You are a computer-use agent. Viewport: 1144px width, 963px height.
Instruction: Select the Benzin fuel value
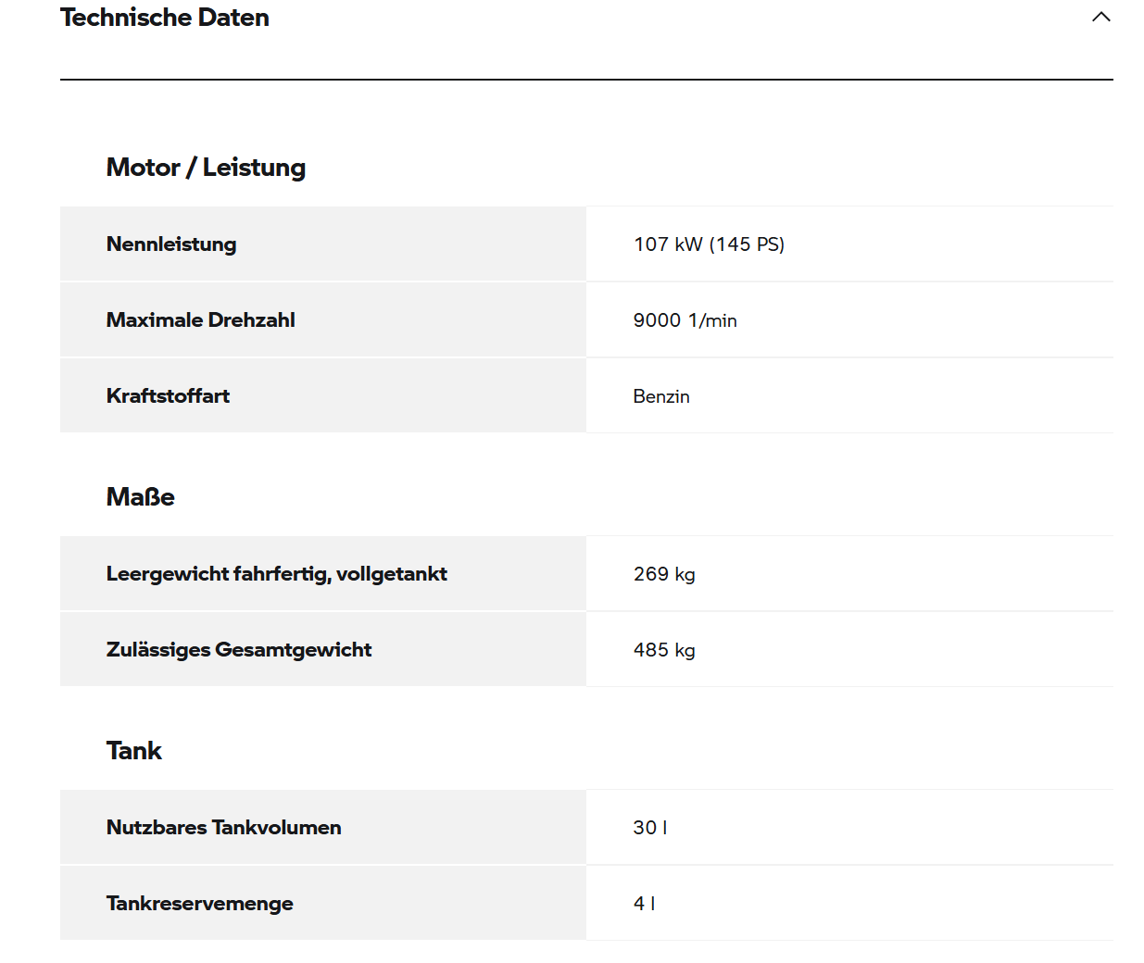click(x=661, y=396)
